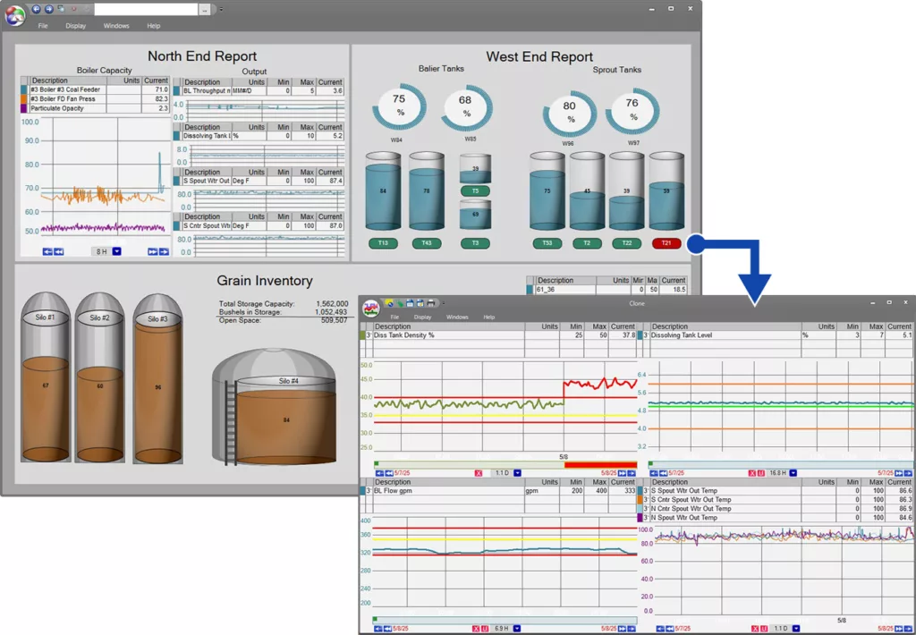The width and height of the screenshot is (916, 635).
Task: Click the red T21 tank label button
Action: click(666, 243)
